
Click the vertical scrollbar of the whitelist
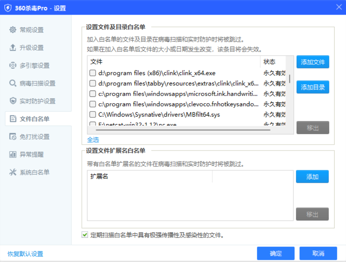290,79
